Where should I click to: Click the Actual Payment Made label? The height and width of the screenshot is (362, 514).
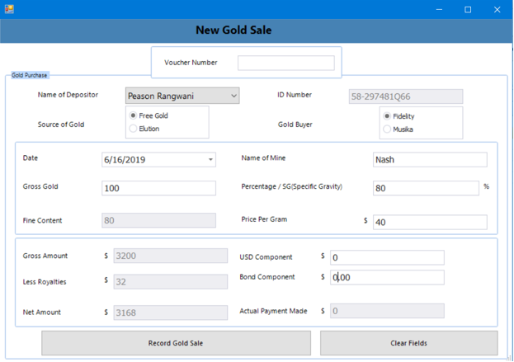tap(273, 311)
